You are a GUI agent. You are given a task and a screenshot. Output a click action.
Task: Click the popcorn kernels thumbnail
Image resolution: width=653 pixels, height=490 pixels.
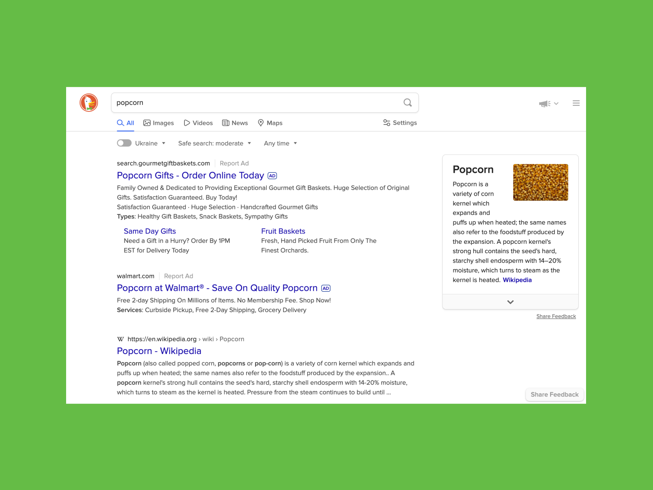click(540, 182)
